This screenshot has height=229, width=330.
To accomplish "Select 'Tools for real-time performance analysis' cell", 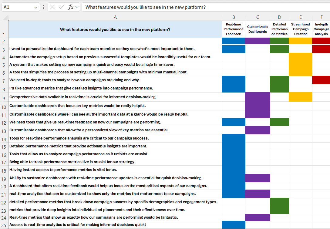I will (x=115, y=138).
